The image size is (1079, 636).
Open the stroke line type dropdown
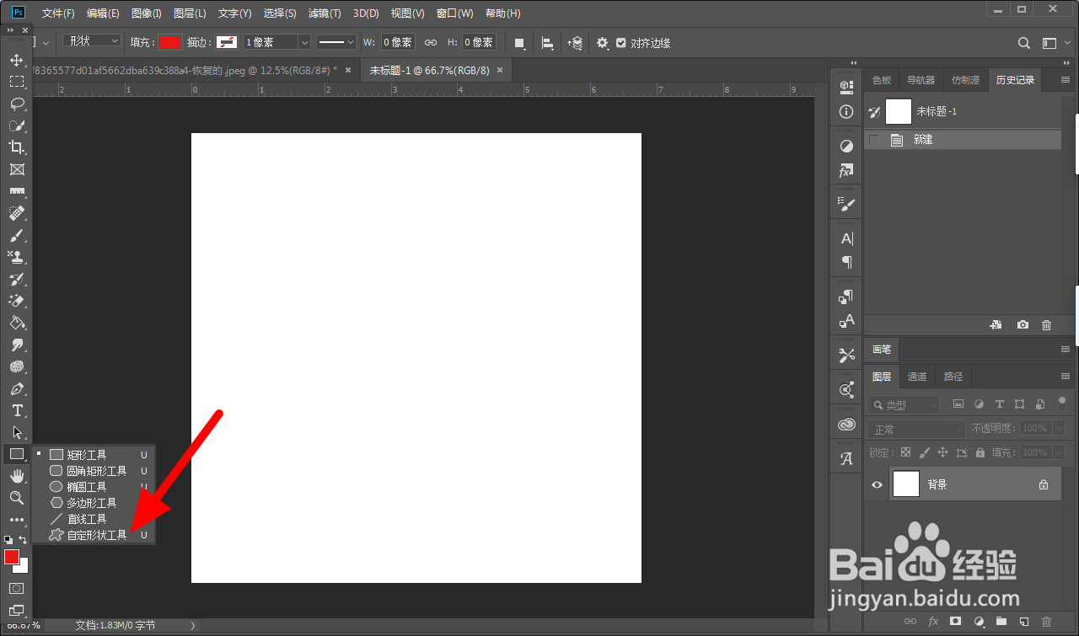pyautogui.click(x=336, y=42)
